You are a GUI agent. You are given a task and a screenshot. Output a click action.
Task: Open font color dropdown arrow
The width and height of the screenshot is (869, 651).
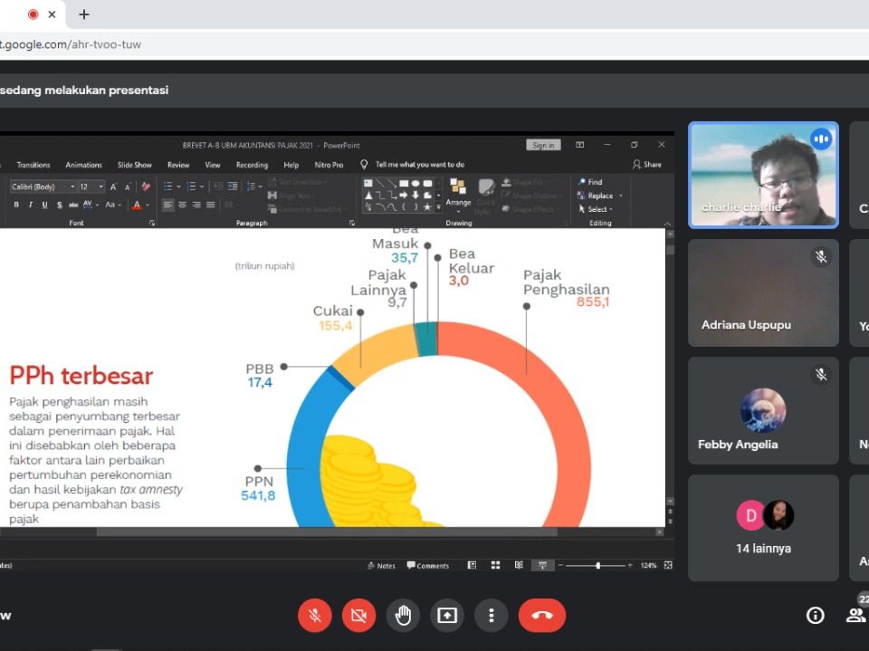point(148,206)
